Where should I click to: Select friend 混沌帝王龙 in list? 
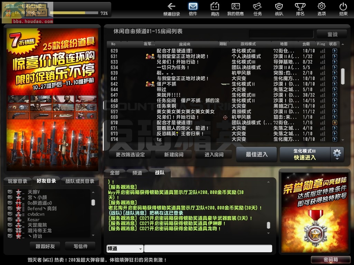click(x=39, y=230)
